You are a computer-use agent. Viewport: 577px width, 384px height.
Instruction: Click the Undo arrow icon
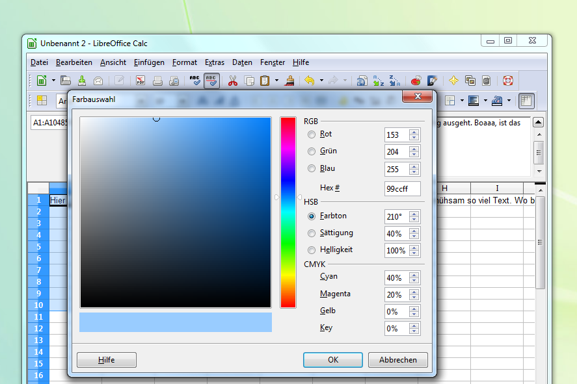tap(310, 81)
